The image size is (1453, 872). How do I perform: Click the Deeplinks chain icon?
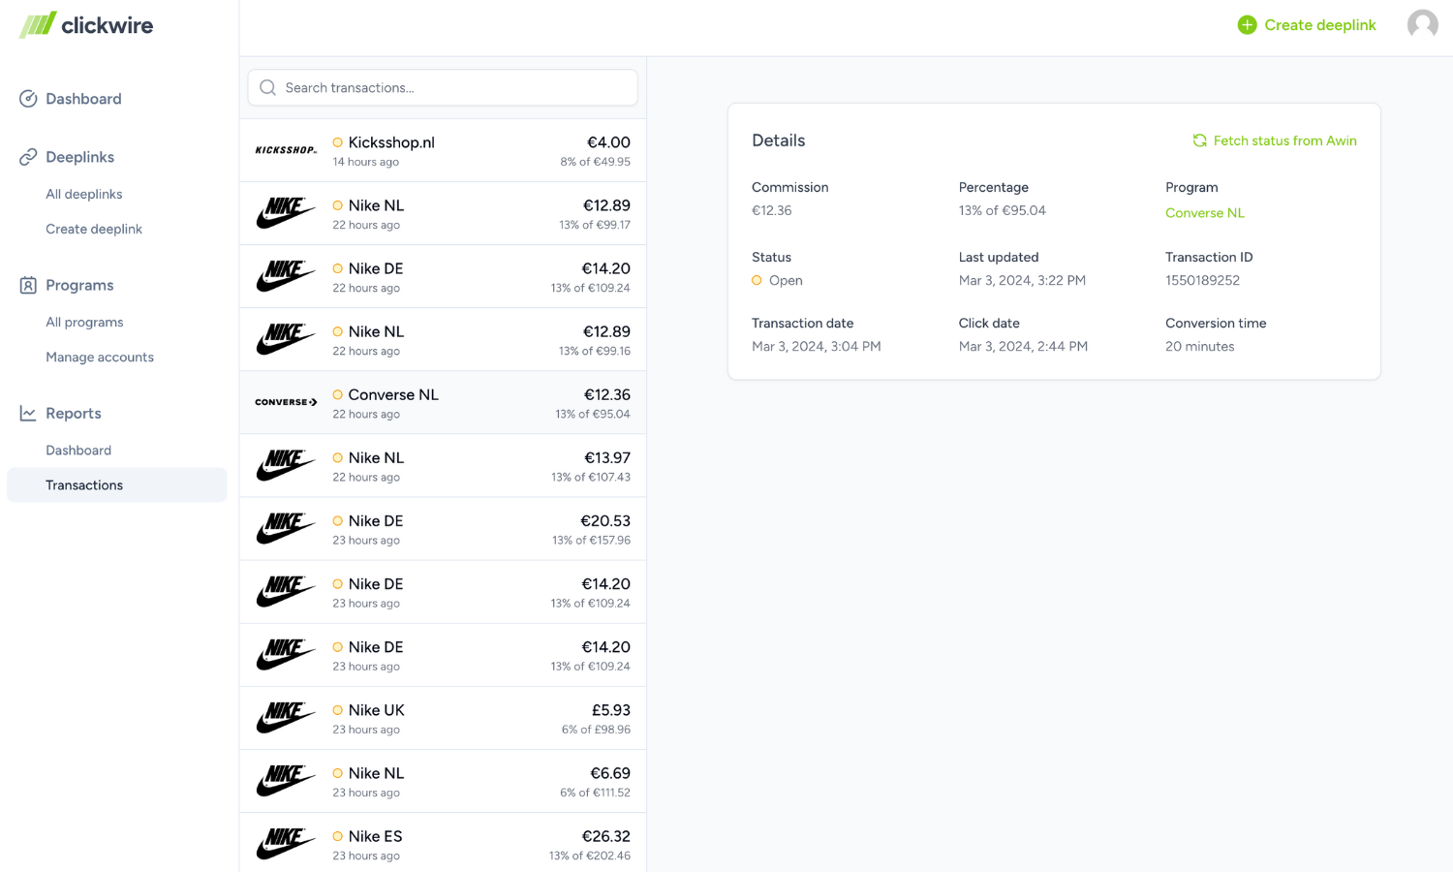pos(28,157)
